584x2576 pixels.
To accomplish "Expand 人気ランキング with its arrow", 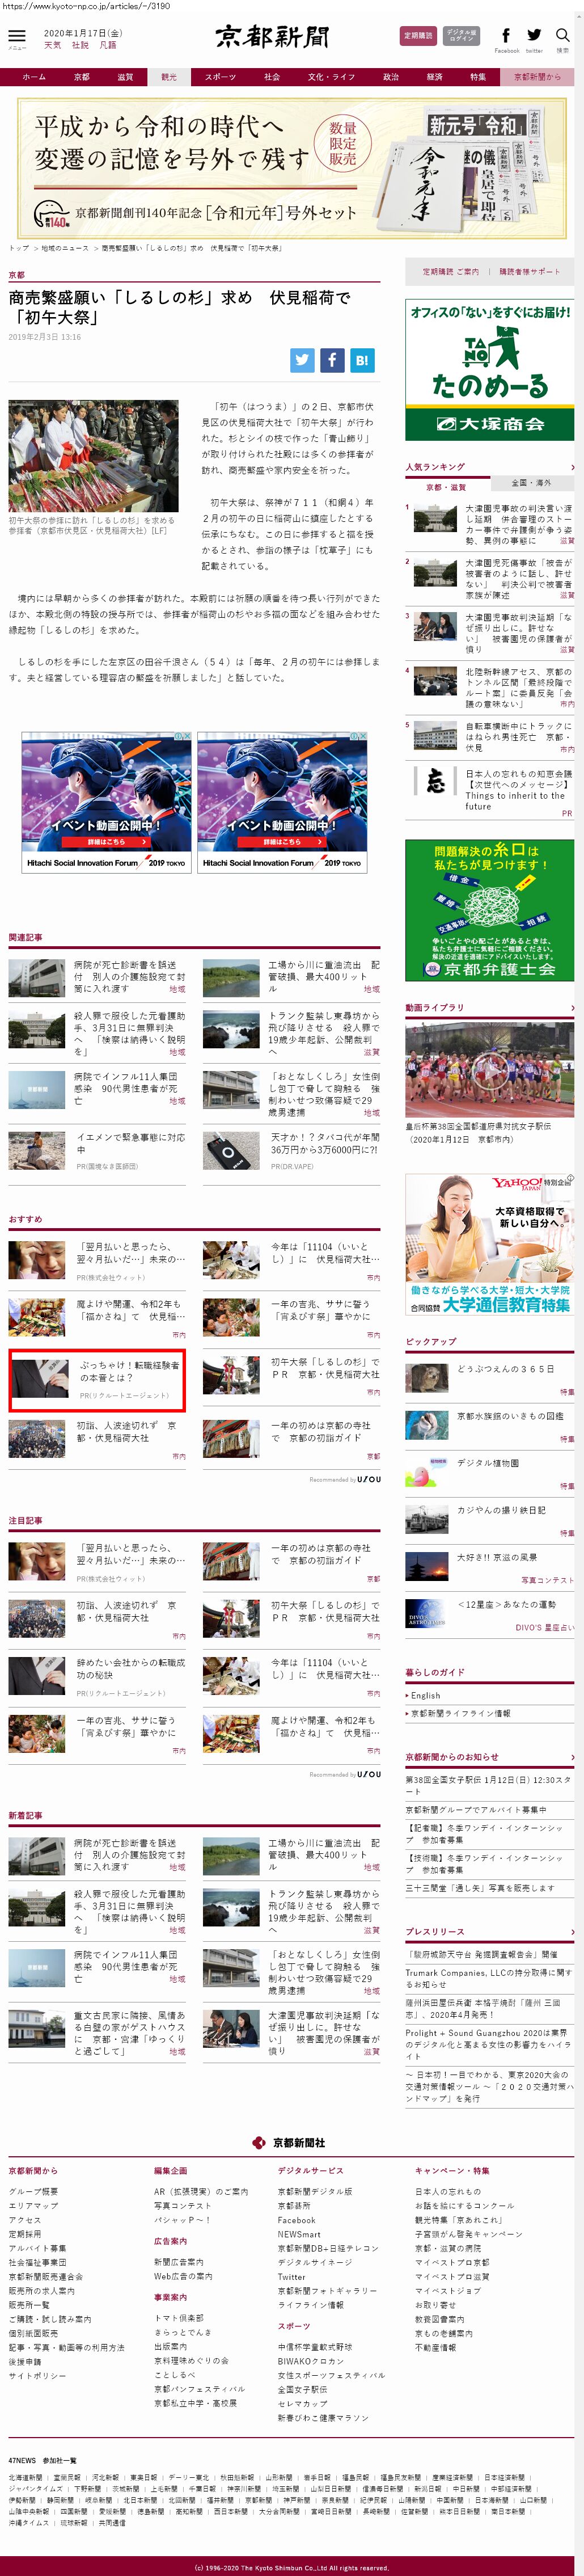I will pos(572,467).
